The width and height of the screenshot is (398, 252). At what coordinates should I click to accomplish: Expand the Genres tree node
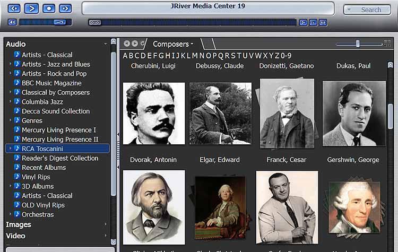[11, 120]
